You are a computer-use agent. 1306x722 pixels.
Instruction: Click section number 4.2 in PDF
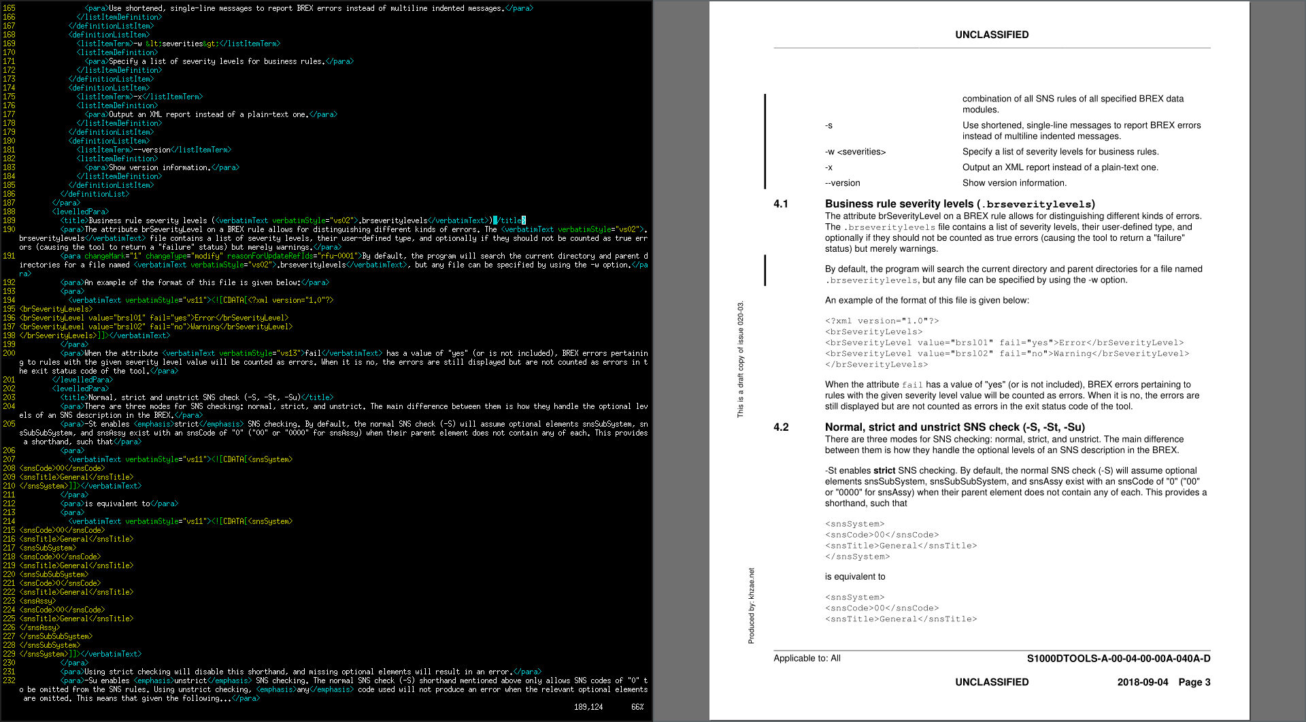click(x=781, y=427)
